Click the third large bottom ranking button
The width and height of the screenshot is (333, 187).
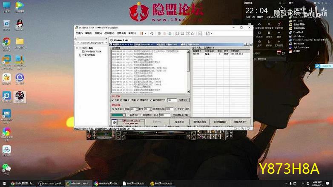click(x=200, y=122)
